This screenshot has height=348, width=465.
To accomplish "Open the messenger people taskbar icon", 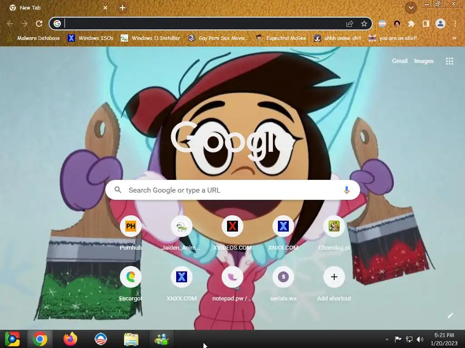I will pos(162,339).
